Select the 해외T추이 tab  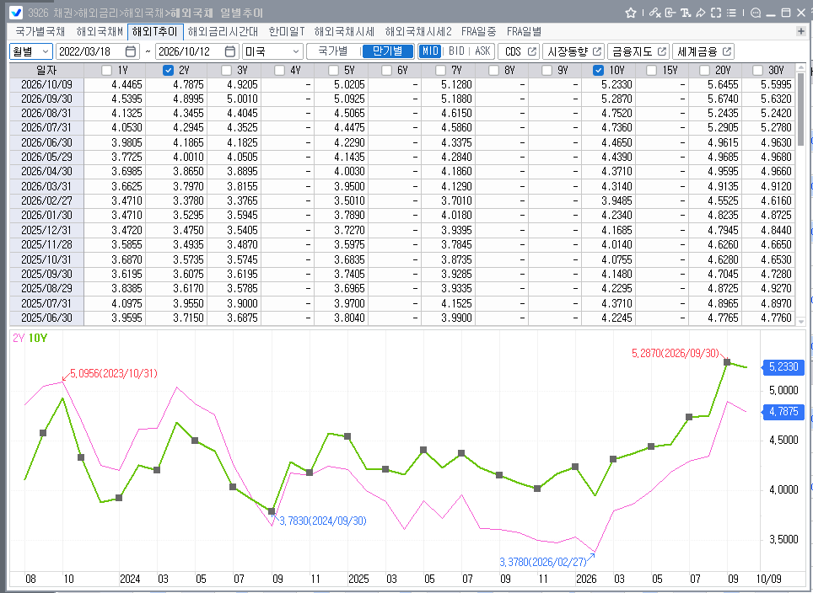pos(155,32)
